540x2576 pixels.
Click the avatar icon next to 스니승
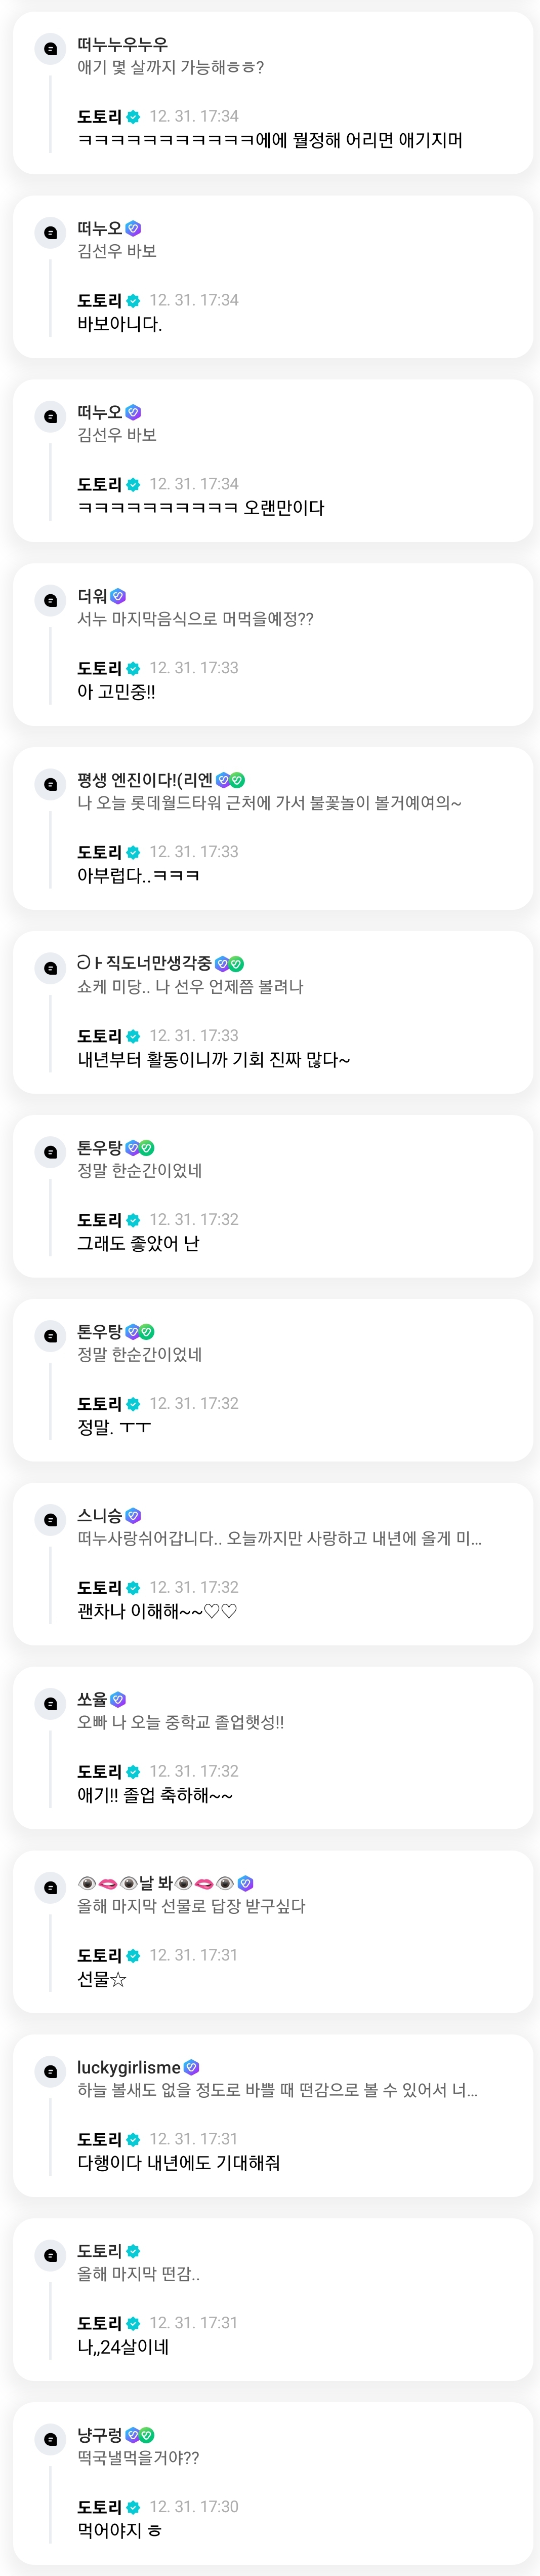50,1519
